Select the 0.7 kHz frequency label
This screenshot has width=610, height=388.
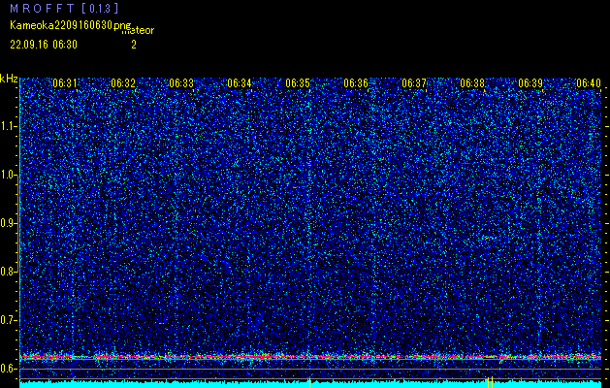(9, 320)
